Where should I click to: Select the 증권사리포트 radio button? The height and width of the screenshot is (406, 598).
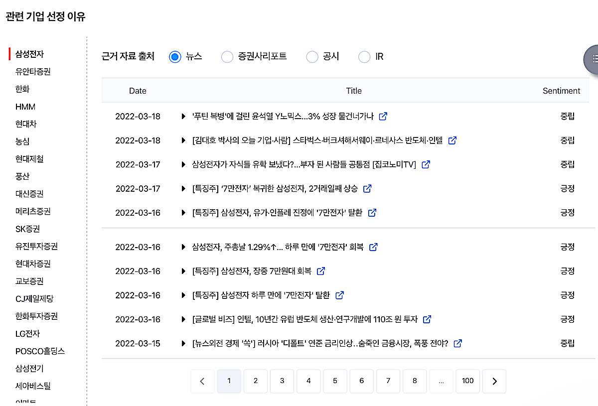pos(227,57)
